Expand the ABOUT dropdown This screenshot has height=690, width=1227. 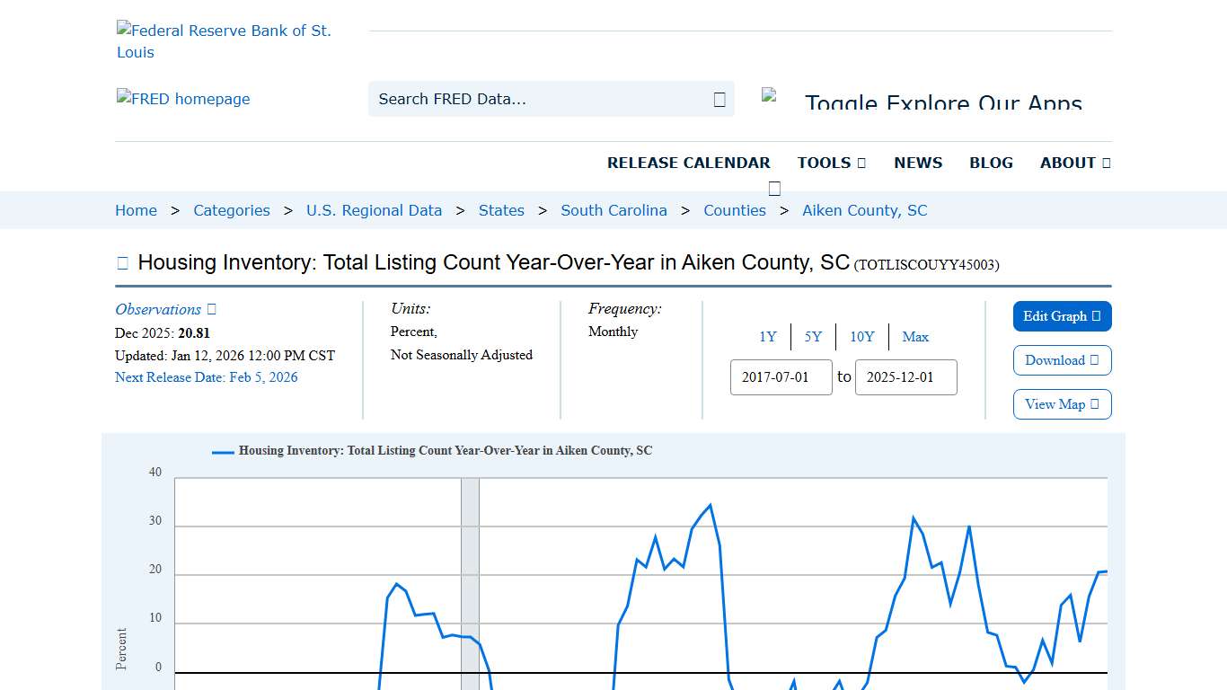(x=1074, y=163)
